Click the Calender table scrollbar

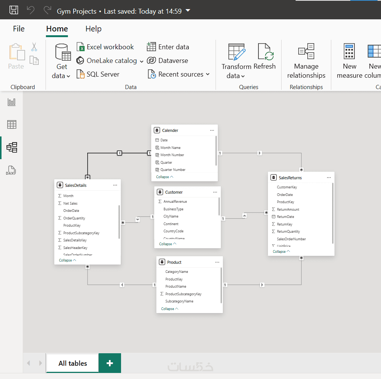216,151
